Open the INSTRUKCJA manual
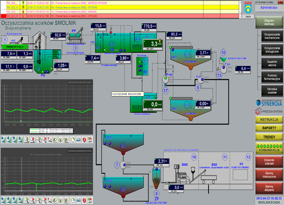The height and width of the screenshot is (205, 284). [269, 120]
